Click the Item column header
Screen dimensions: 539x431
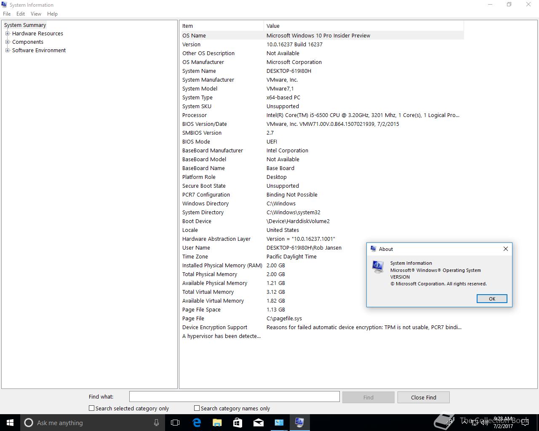pyautogui.click(x=222, y=26)
